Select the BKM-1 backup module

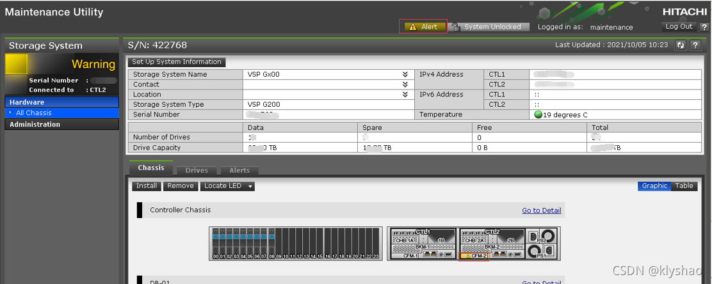(x=423, y=247)
